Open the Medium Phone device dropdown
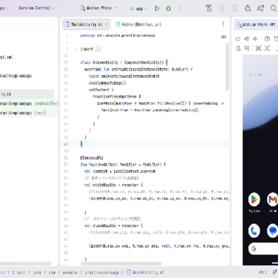 pos(99,8)
